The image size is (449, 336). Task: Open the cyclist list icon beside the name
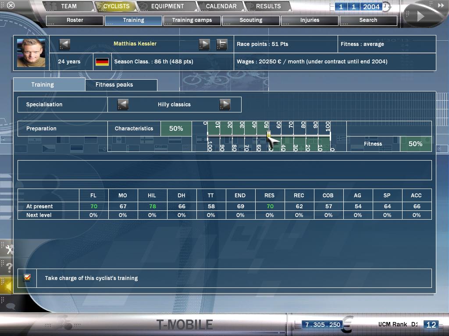click(222, 44)
